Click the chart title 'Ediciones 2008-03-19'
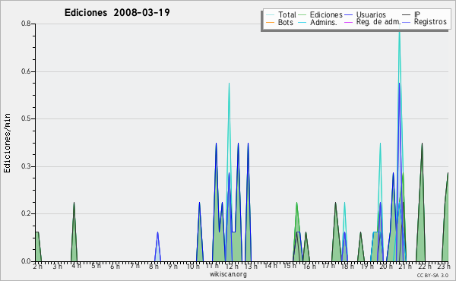The width and height of the screenshot is (456, 281). (117, 12)
